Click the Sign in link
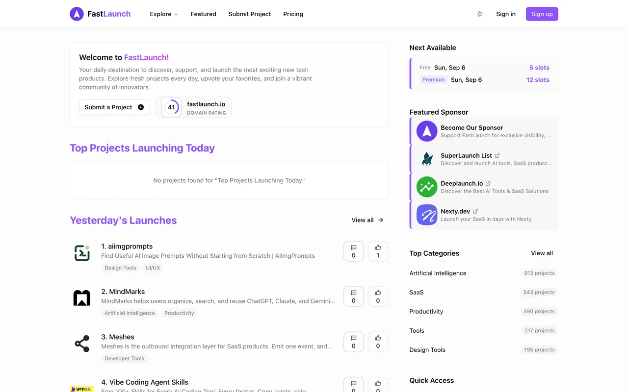Viewport: 628px width, 392px height. (x=506, y=14)
